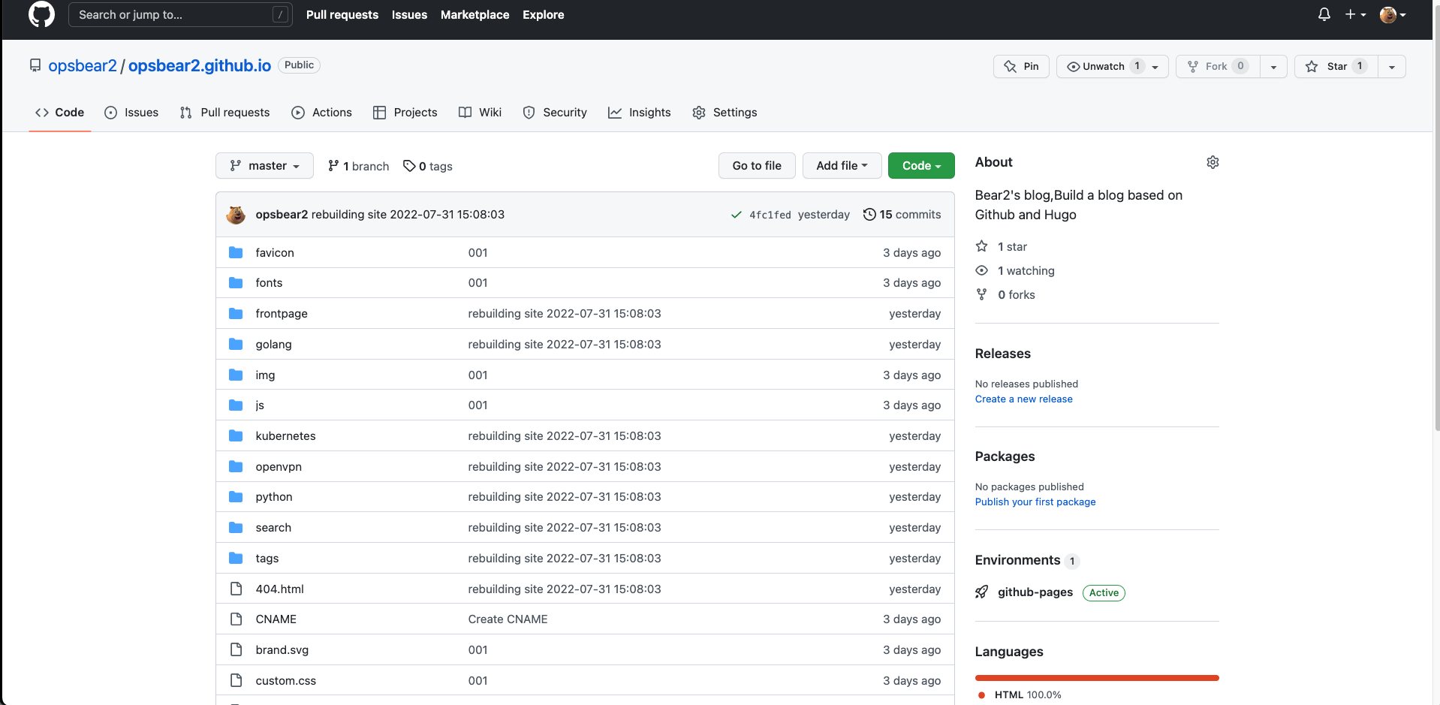Image resolution: width=1440 pixels, height=705 pixels.
Task: Open the openvpn folder icon
Action: click(236, 466)
